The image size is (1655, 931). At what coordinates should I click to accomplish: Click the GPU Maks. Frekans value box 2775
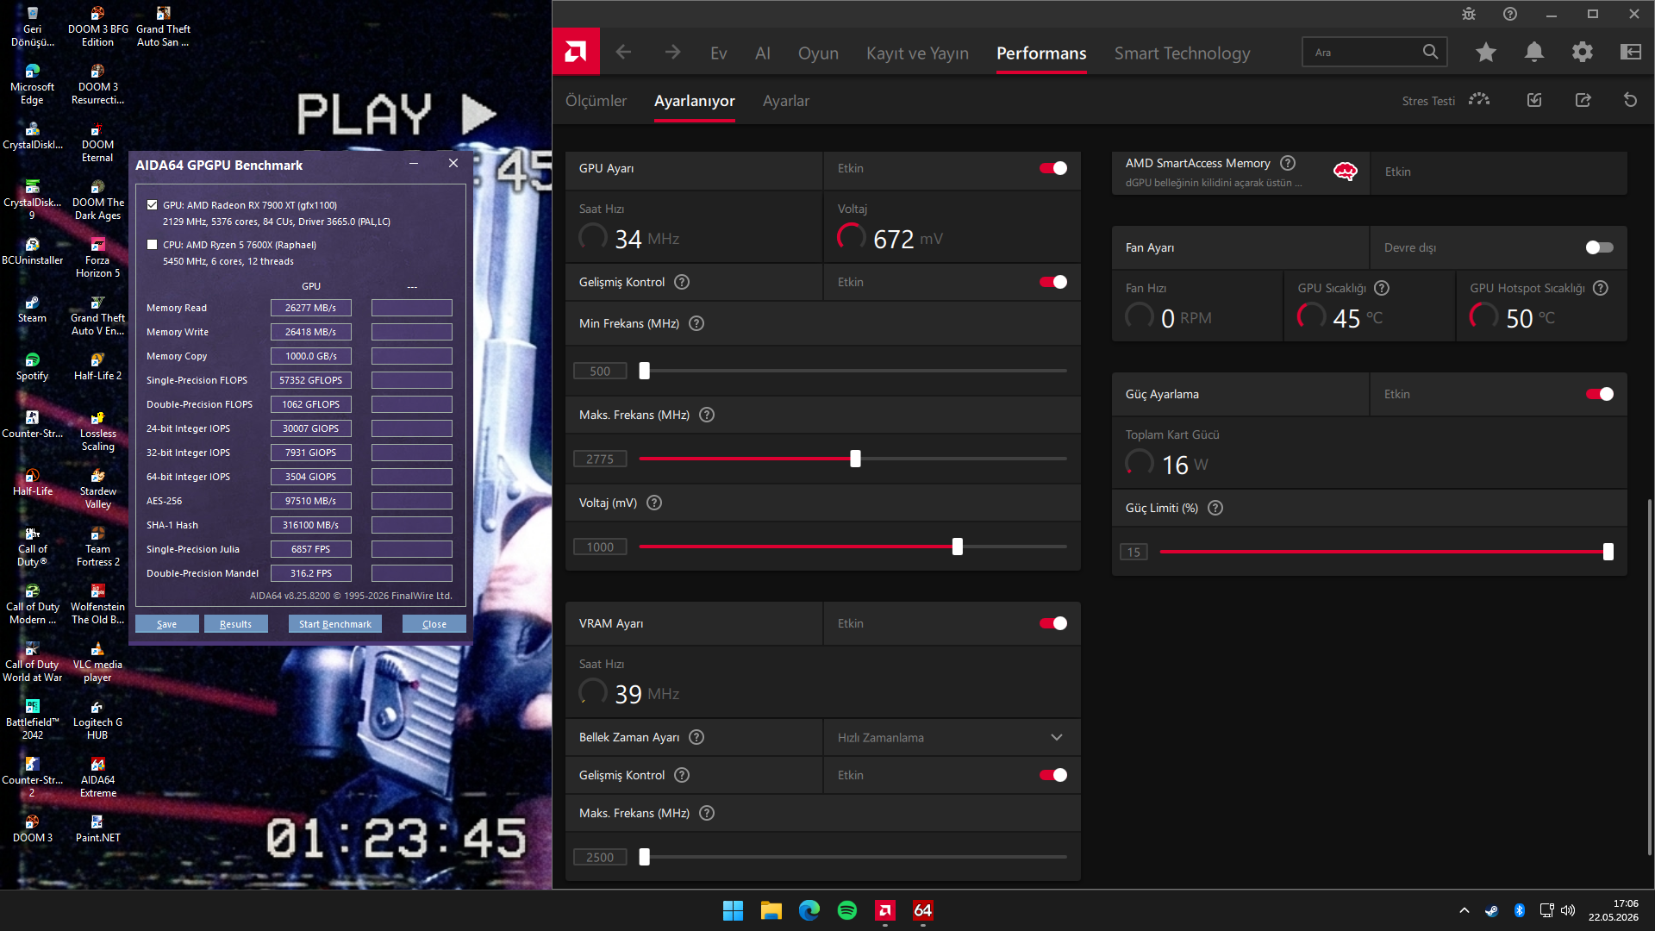tap(600, 459)
